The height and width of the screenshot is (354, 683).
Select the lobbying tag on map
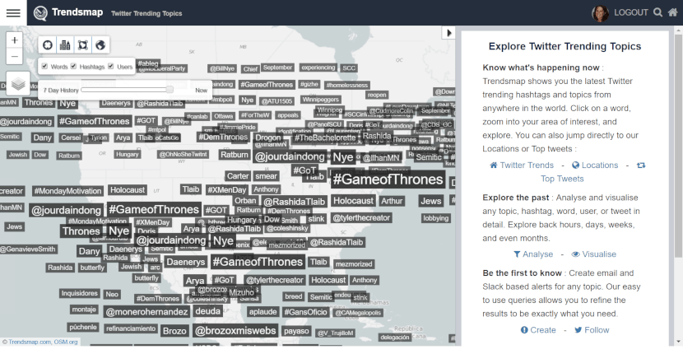pyautogui.click(x=435, y=218)
